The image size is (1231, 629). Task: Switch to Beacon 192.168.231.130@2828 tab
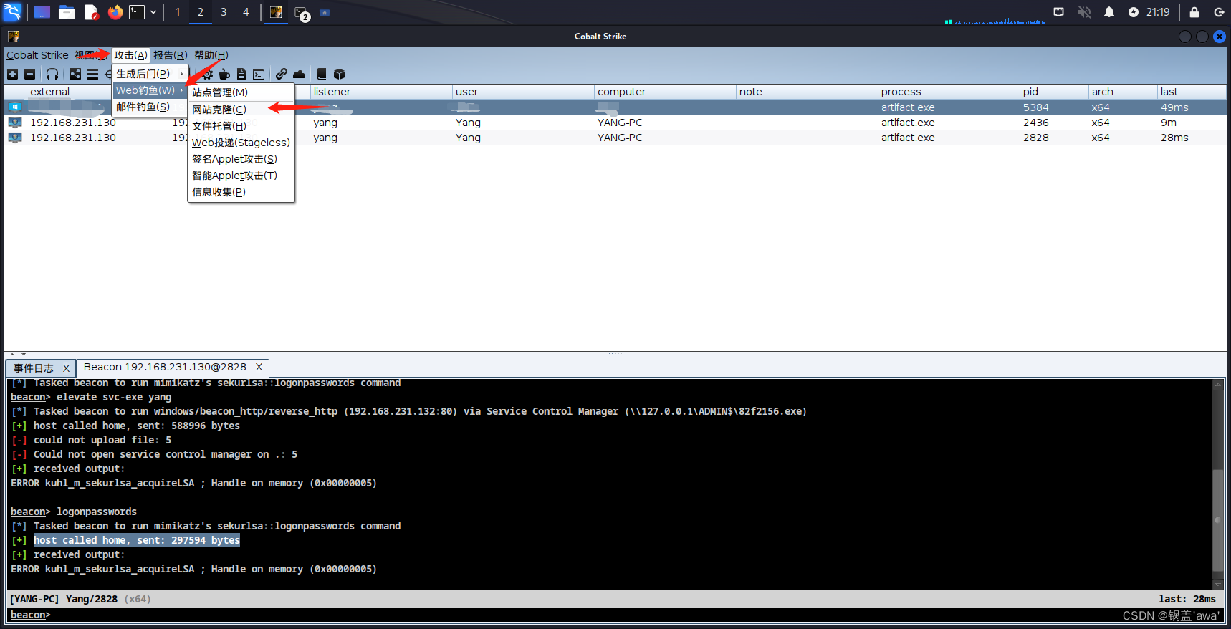tap(165, 367)
